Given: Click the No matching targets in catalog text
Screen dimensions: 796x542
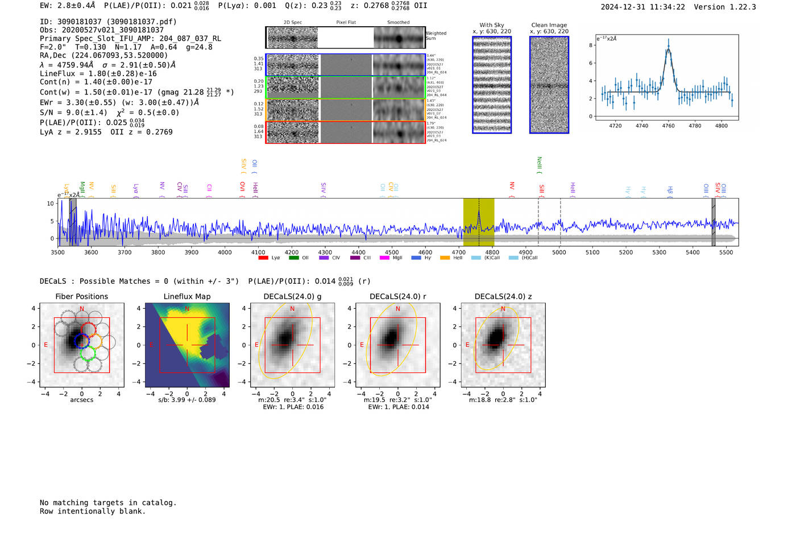Looking at the screenshot, I should [108, 503].
